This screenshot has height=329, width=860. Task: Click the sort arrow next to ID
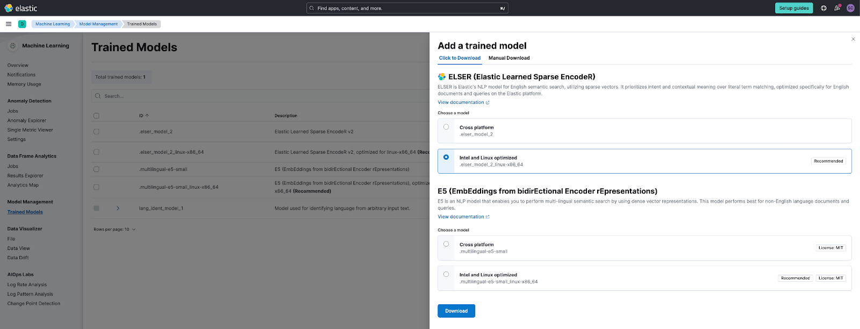tap(147, 116)
